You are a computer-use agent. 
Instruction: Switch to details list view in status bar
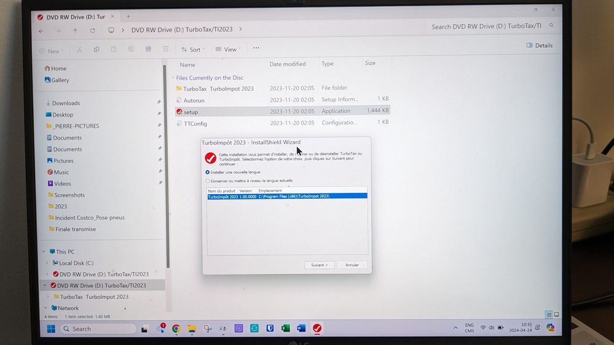[x=549, y=315]
